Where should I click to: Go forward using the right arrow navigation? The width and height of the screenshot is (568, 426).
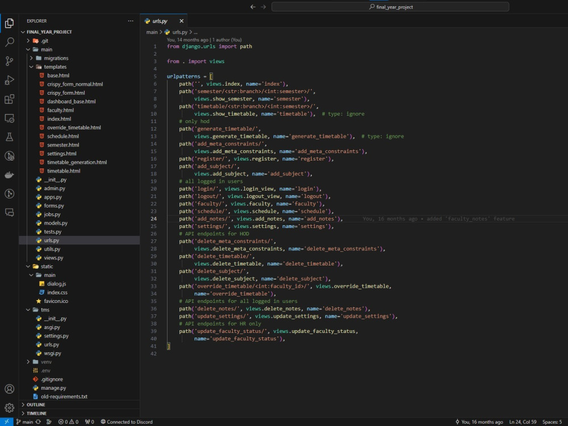264,7
